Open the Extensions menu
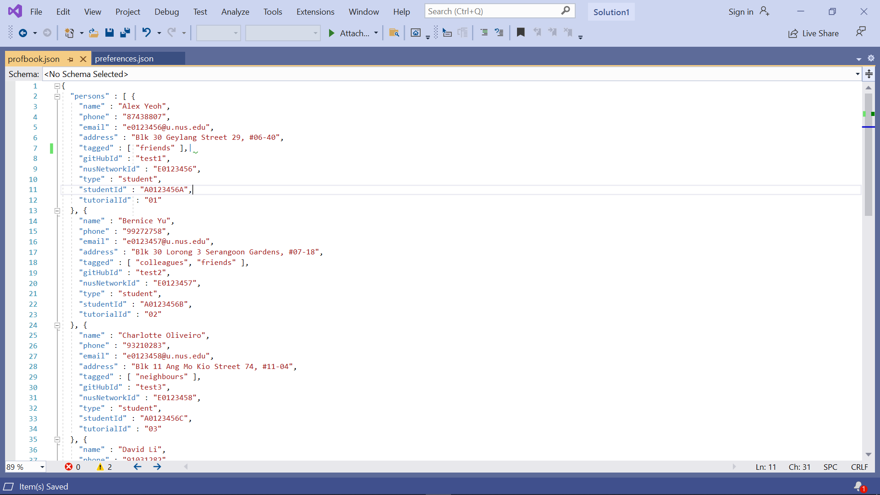 (x=315, y=12)
